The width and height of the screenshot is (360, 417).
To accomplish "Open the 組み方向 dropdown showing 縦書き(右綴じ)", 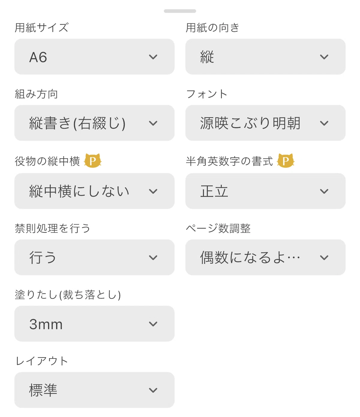I will coord(94,123).
